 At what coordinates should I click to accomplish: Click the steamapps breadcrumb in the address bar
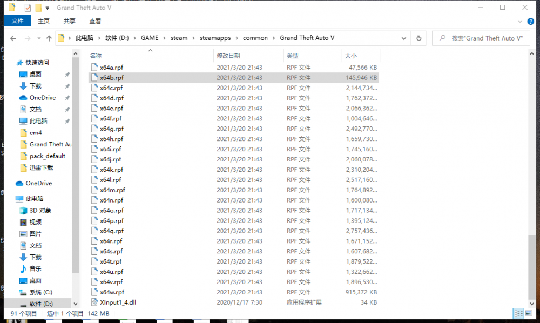(x=215, y=38)
